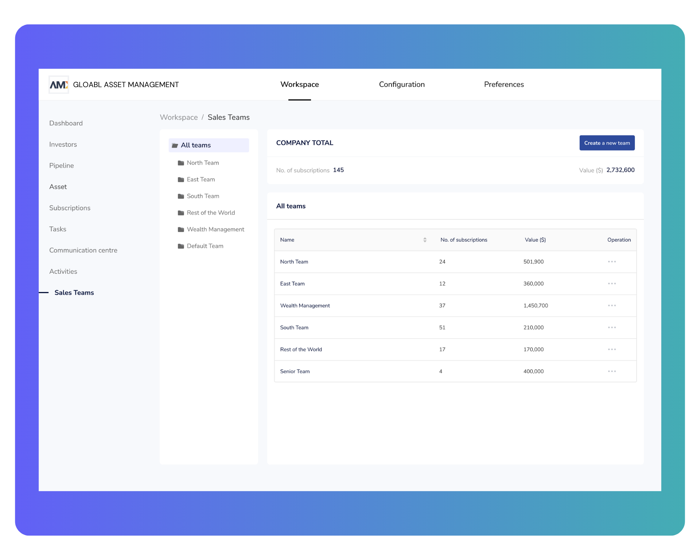Viewport: 700px width, 560px height.
Task: Click the 51 subscriptions cell
Action: tap(442, 327)
